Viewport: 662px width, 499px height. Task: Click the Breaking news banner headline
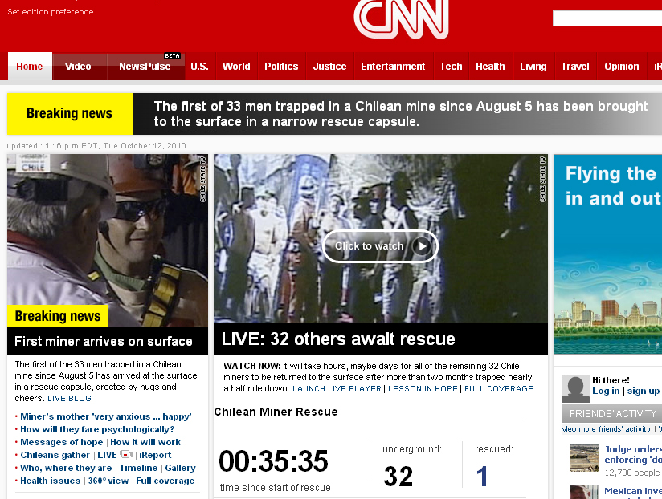click(x=401, y=114)
